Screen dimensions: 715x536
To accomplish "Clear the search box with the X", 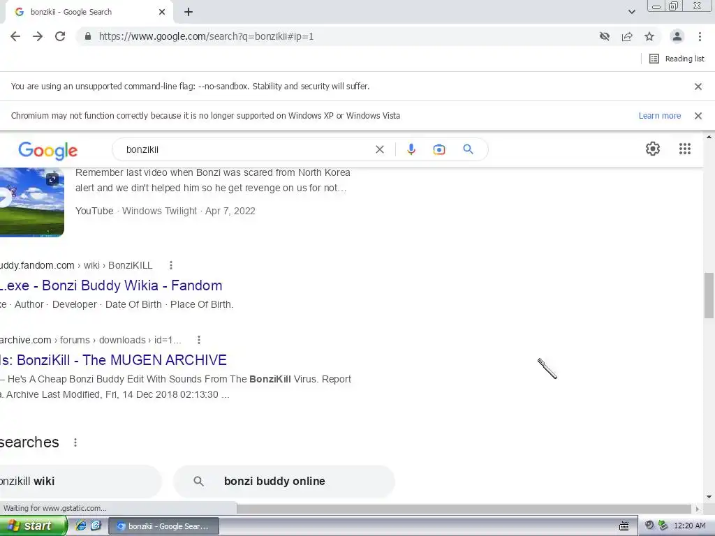I will [379, 149].
